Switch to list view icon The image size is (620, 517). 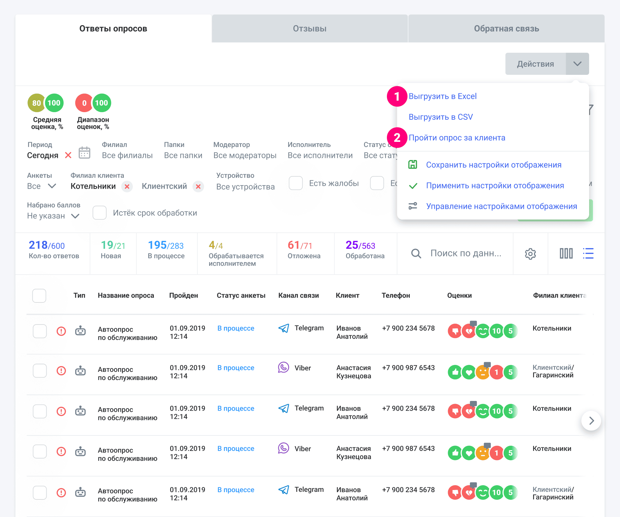click(588, 253)
